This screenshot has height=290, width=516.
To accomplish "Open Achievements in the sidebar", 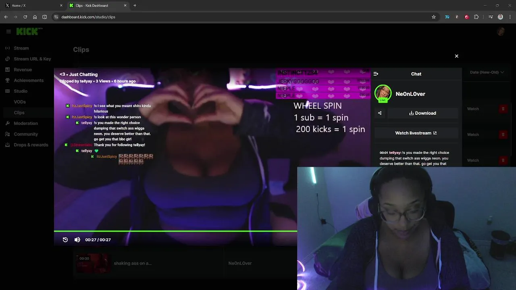I will pyautogui.click(x=29, y=80).
